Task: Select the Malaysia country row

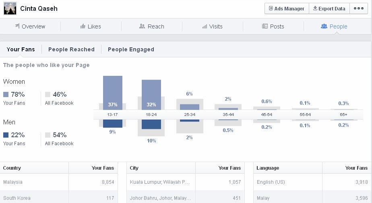Action: [59, 182]
